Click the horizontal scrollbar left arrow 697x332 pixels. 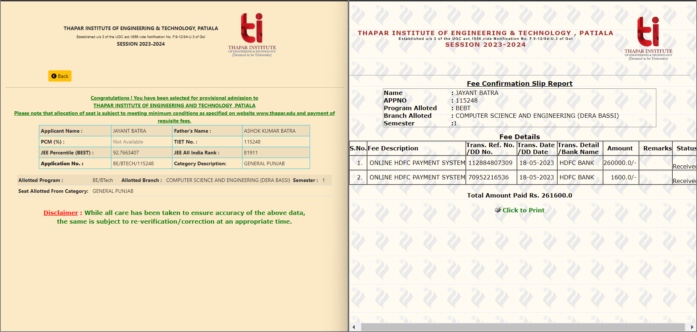(354, 327)
